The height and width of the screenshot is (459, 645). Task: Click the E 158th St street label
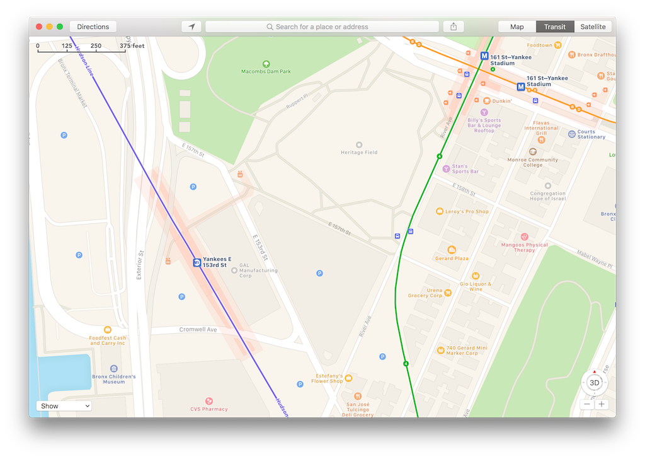(x=464, y=189)
